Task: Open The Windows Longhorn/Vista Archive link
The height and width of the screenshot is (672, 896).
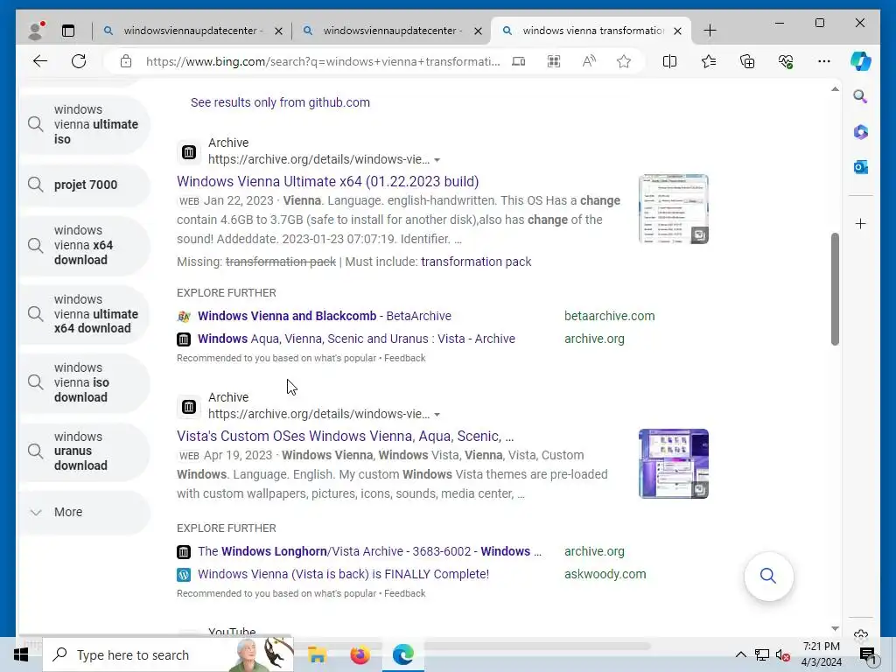Action: pyautogui.click(x=370, y=551)
